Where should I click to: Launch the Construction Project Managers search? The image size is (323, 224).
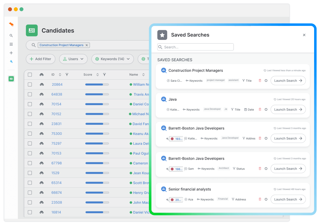click(288, 81)
